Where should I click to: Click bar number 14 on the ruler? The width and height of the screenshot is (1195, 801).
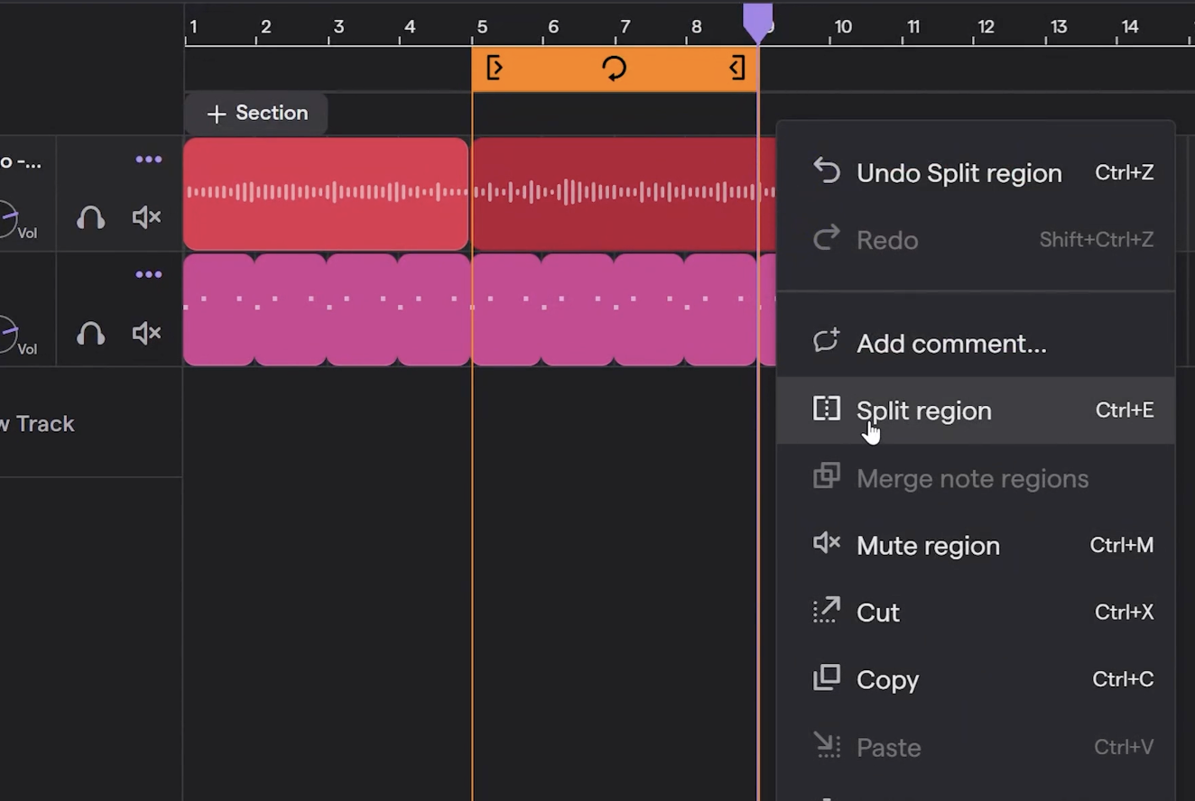pos(1130,27)
